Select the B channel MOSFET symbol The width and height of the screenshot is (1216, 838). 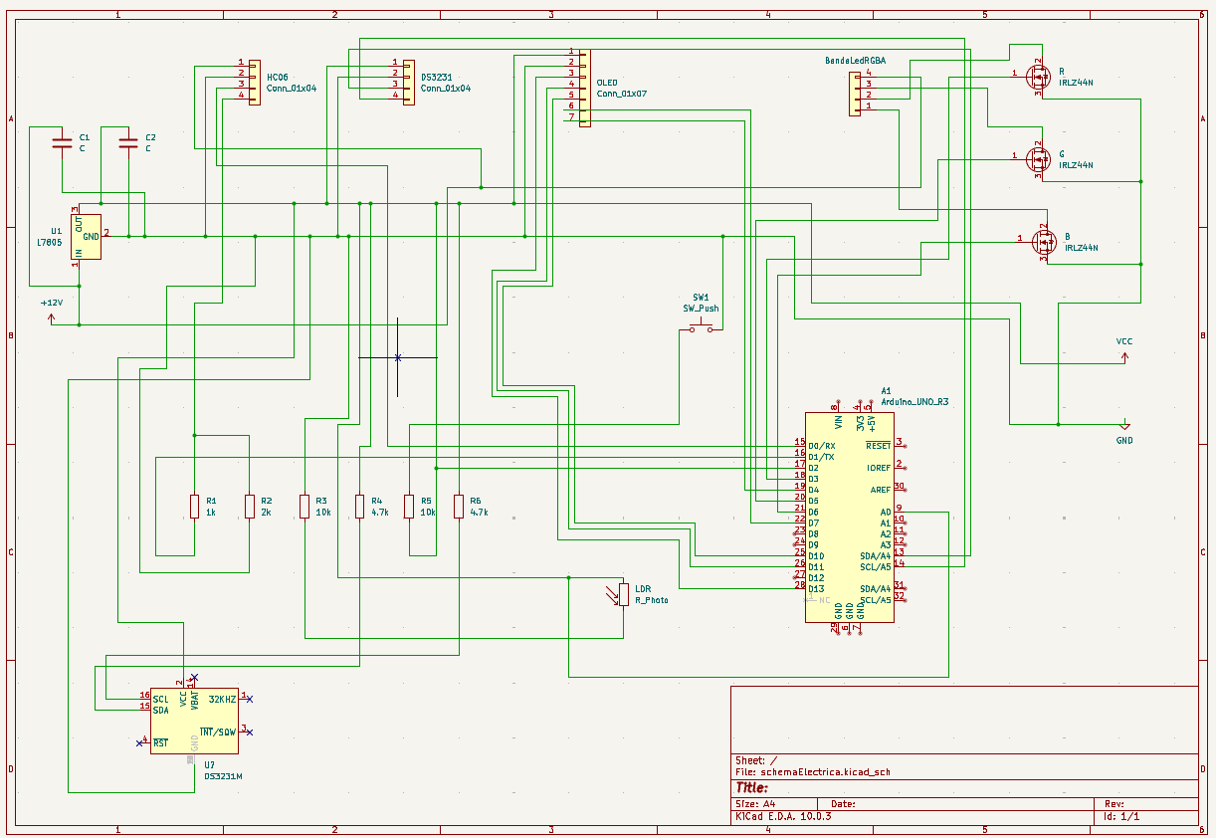point(1043,240)
